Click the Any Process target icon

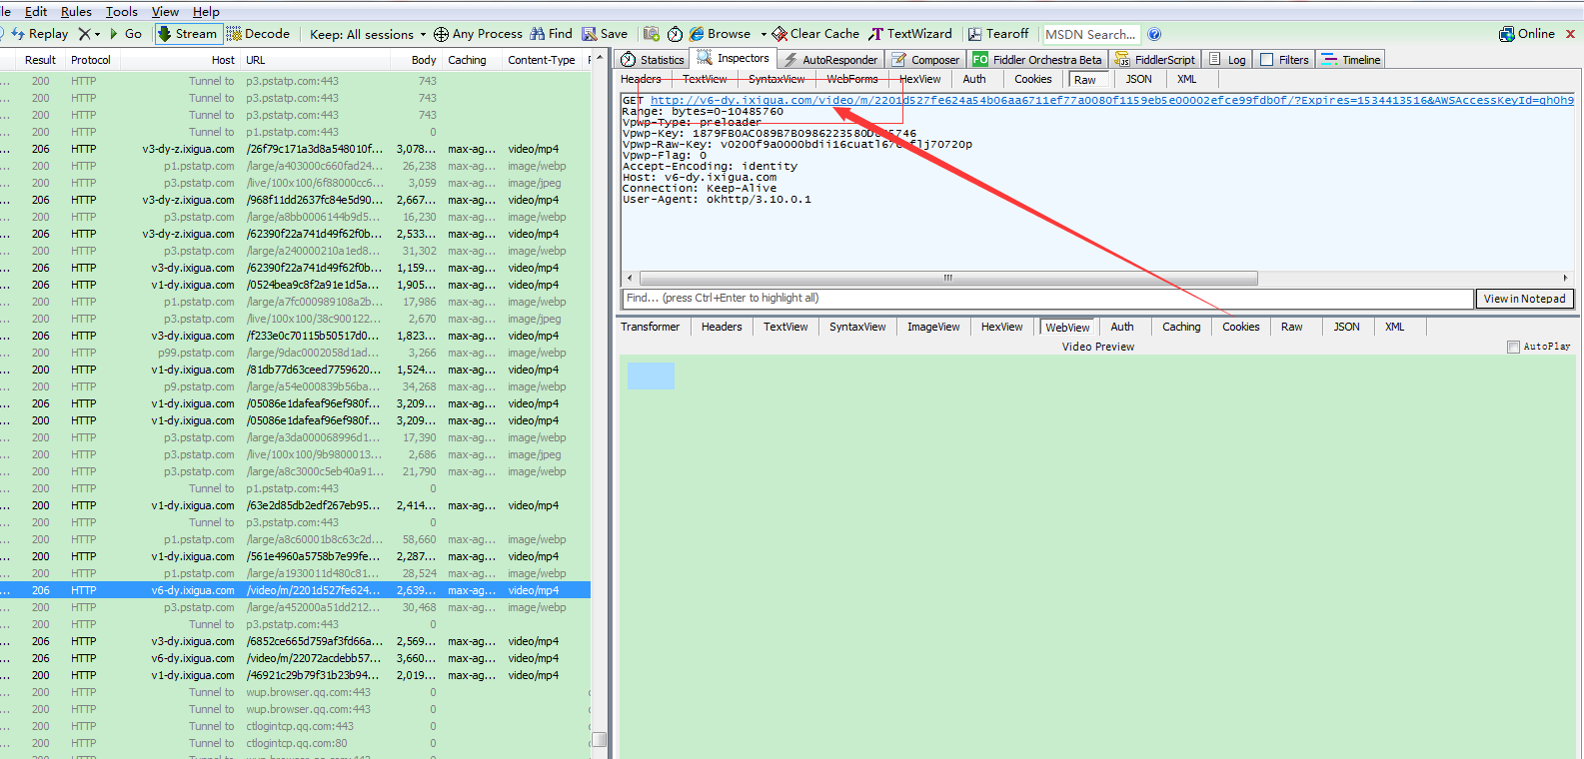(x=441, y=34)
